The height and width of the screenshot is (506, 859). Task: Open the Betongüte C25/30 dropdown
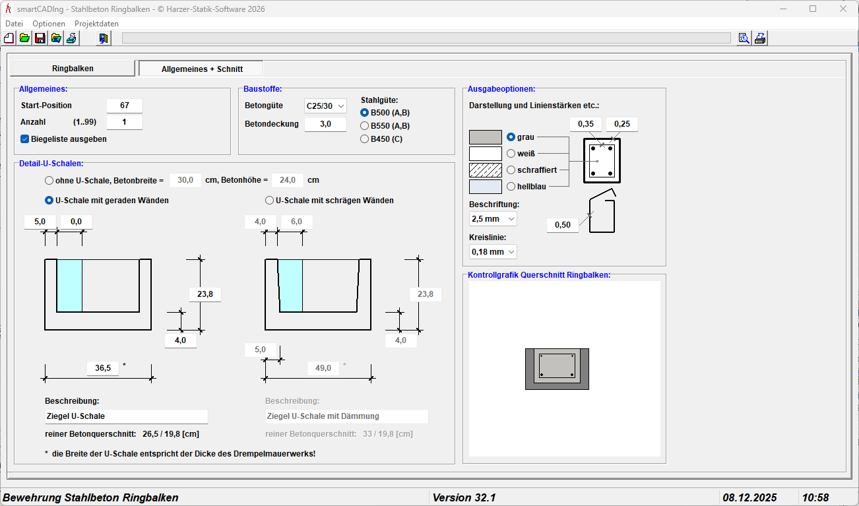click(325, 106)
